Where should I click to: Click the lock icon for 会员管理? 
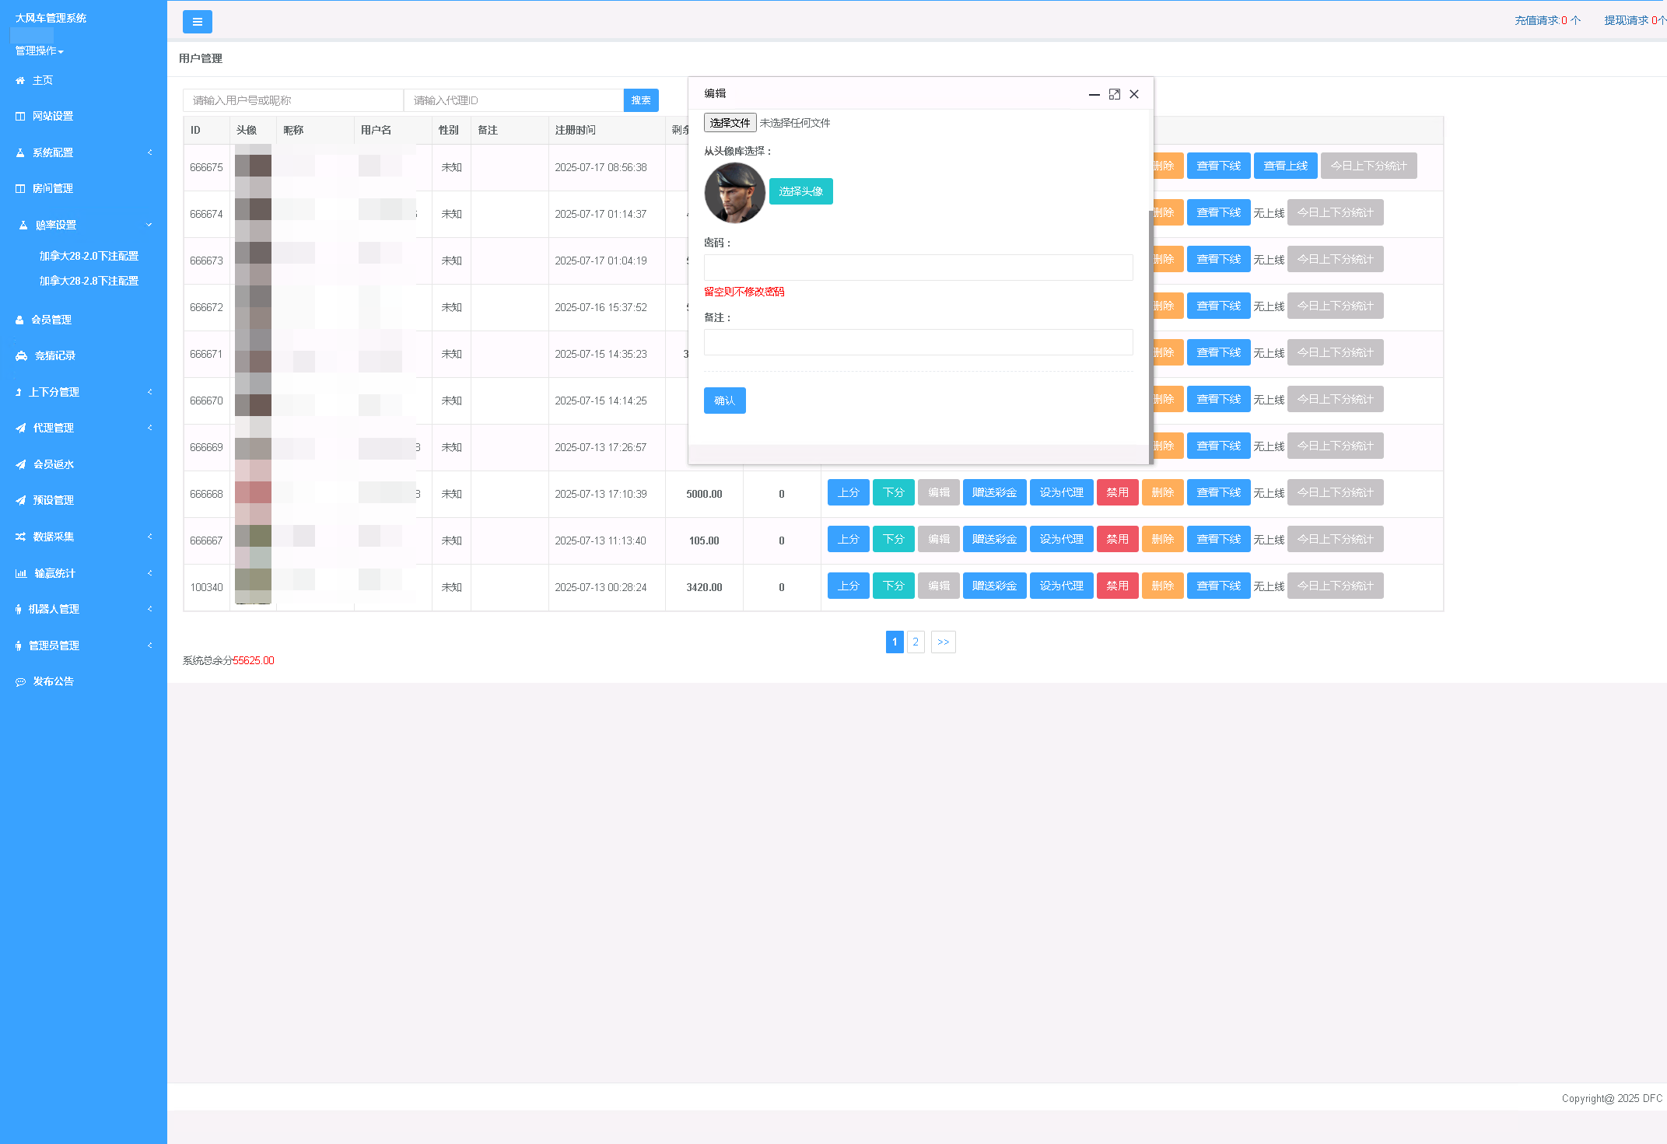coord(19,320)
